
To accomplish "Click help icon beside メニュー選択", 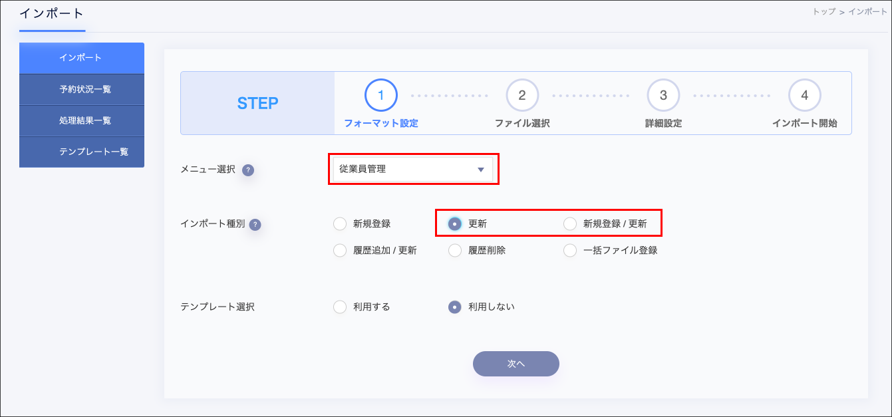I will (x=248, y=170).
